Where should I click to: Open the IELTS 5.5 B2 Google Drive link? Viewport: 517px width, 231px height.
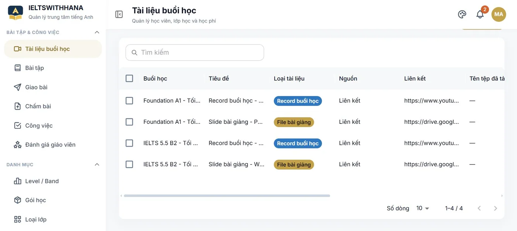431,164
